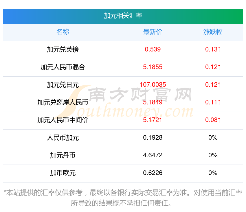Select the 加元人民币中间价 row name

pyautogui.click(x=63, y=120)
